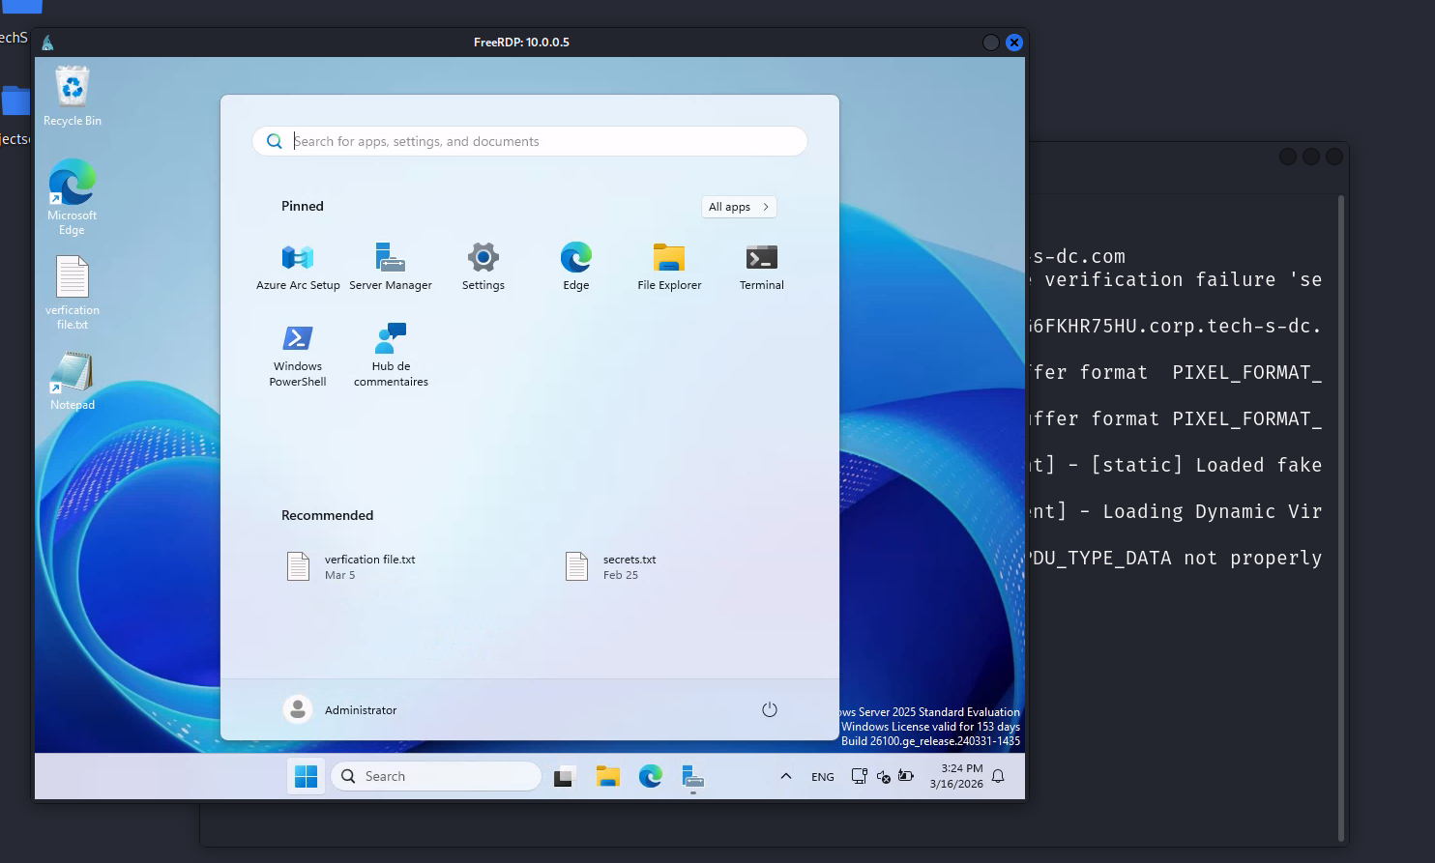Viewport: 1435px width, 863px height.
Task: Click the taskbar Search box
Action: pyautogui.click(x=437, y=776)
